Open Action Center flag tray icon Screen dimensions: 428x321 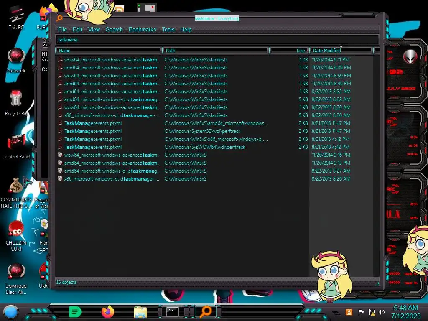click(361, 312)
